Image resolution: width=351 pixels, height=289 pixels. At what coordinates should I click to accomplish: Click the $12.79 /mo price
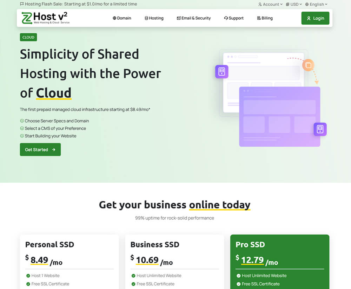pos(257,260)
